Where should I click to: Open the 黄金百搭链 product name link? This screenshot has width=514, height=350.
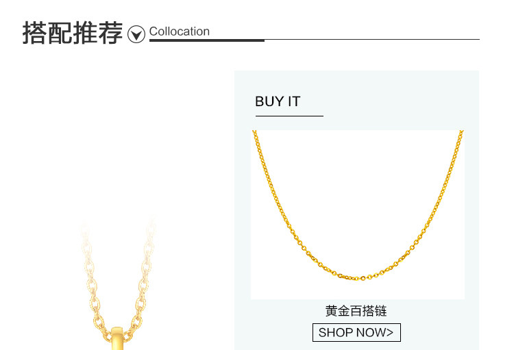click(356, 311)
